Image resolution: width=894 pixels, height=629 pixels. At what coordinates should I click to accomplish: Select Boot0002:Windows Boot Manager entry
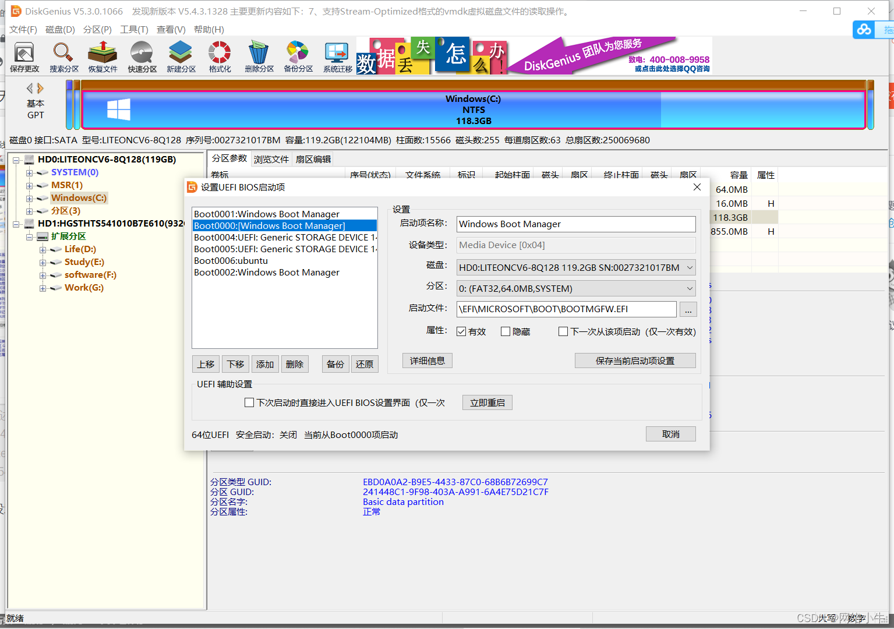click(284, 272)
